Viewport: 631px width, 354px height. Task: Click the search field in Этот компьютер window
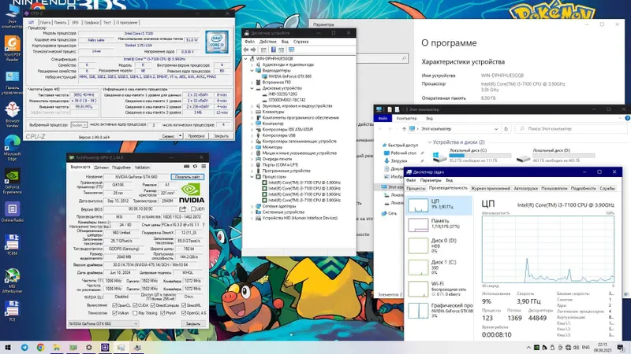[571, 129]
